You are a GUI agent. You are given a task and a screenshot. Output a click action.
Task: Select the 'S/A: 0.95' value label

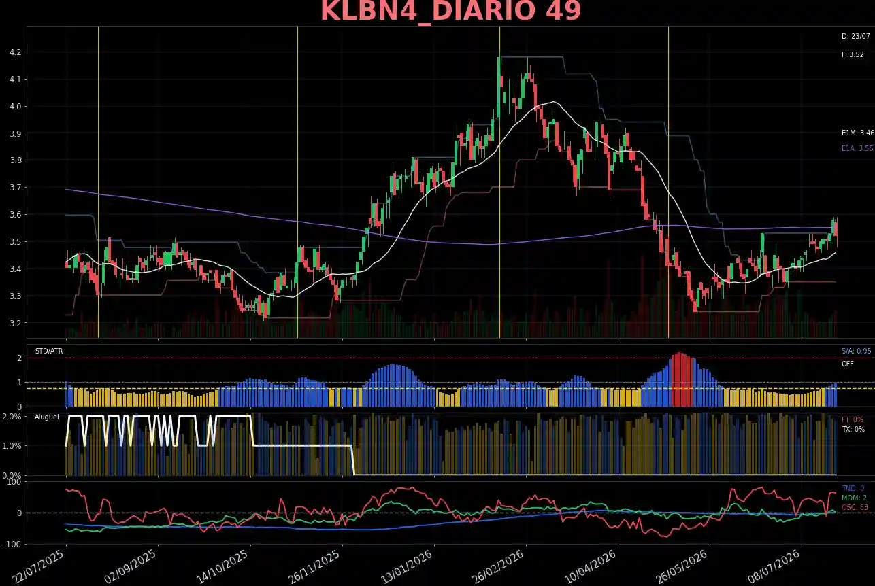[x=856, y=351]
